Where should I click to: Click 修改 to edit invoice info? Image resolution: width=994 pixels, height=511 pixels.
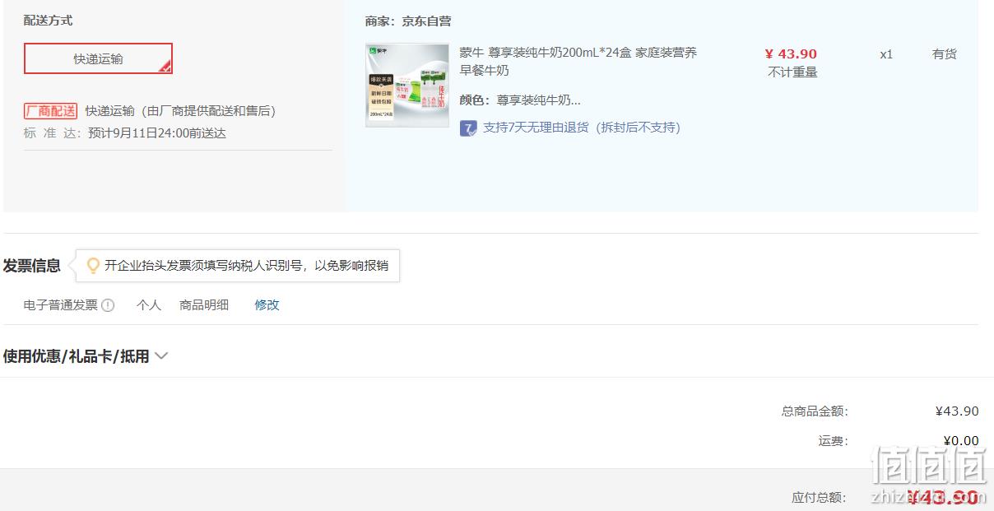pos(267,305)
